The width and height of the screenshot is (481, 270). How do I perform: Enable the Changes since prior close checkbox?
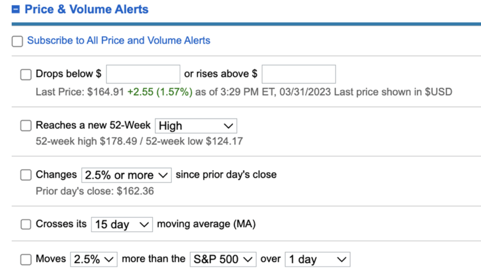(26, 175)
